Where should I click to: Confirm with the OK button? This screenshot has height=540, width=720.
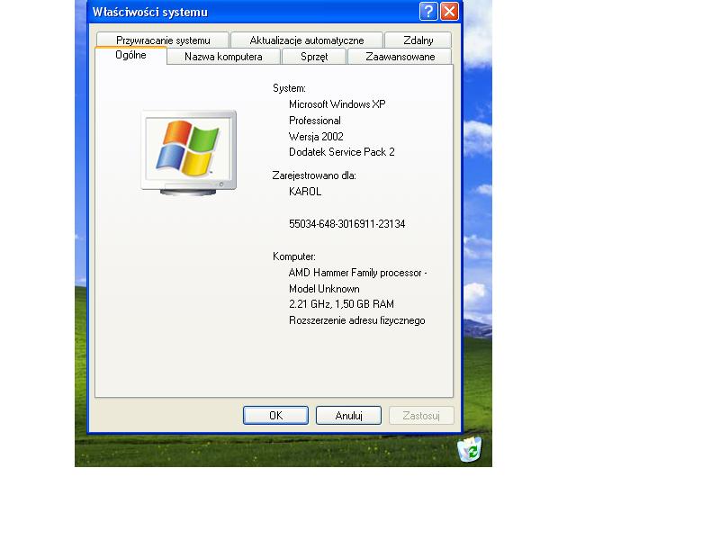pos(275,415)
